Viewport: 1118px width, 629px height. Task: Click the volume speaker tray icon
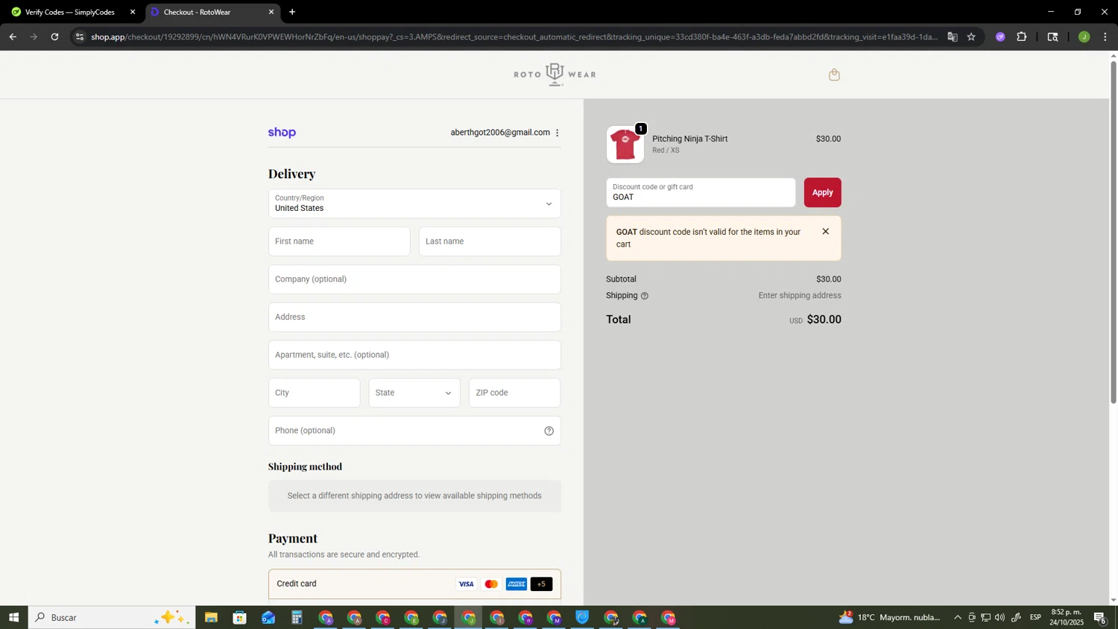[999, 618]
